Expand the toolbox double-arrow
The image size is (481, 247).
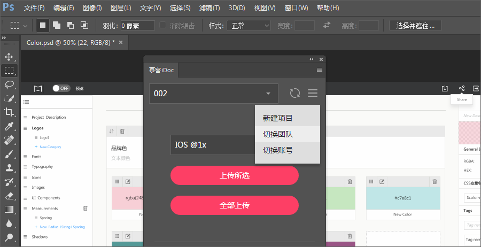pos(4,38)
